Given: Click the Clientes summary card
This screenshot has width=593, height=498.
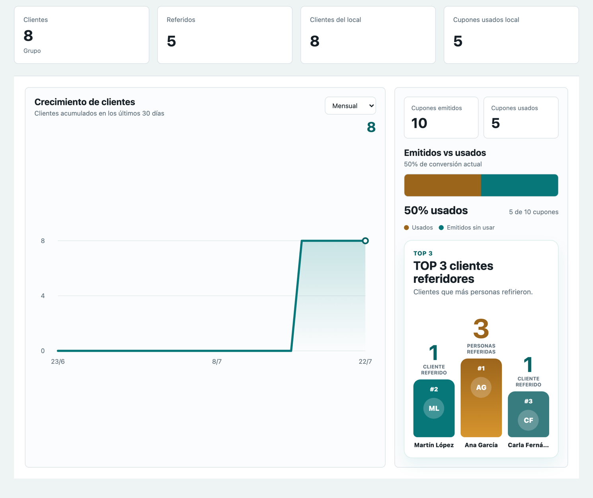Looking at the screenshot, I should pyautogui.click(x=82, y=35).
